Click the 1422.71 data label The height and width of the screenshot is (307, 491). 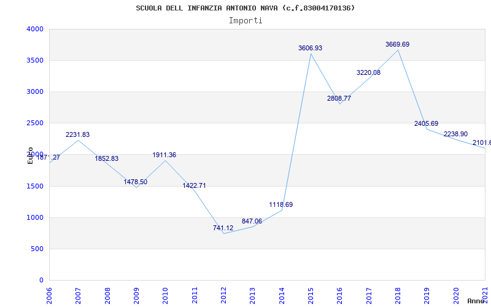[x=195, y=185]
